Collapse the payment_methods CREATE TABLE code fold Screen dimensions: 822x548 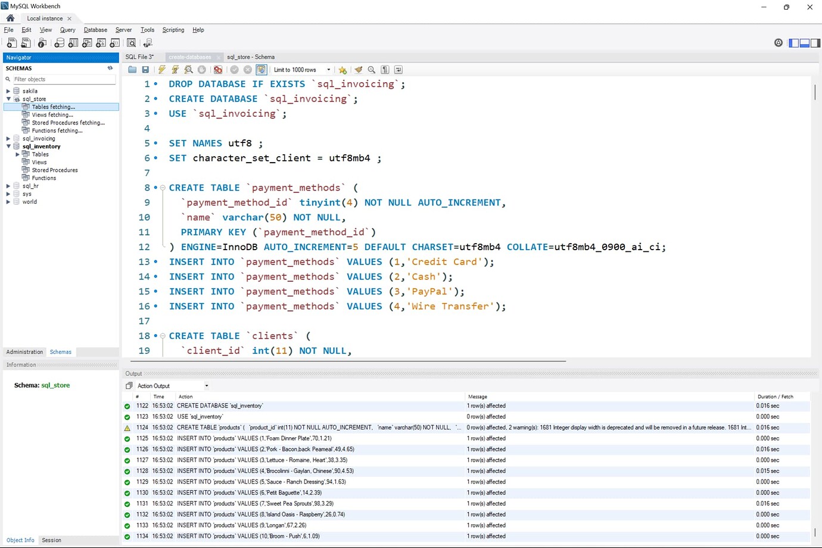pos(163,188)
